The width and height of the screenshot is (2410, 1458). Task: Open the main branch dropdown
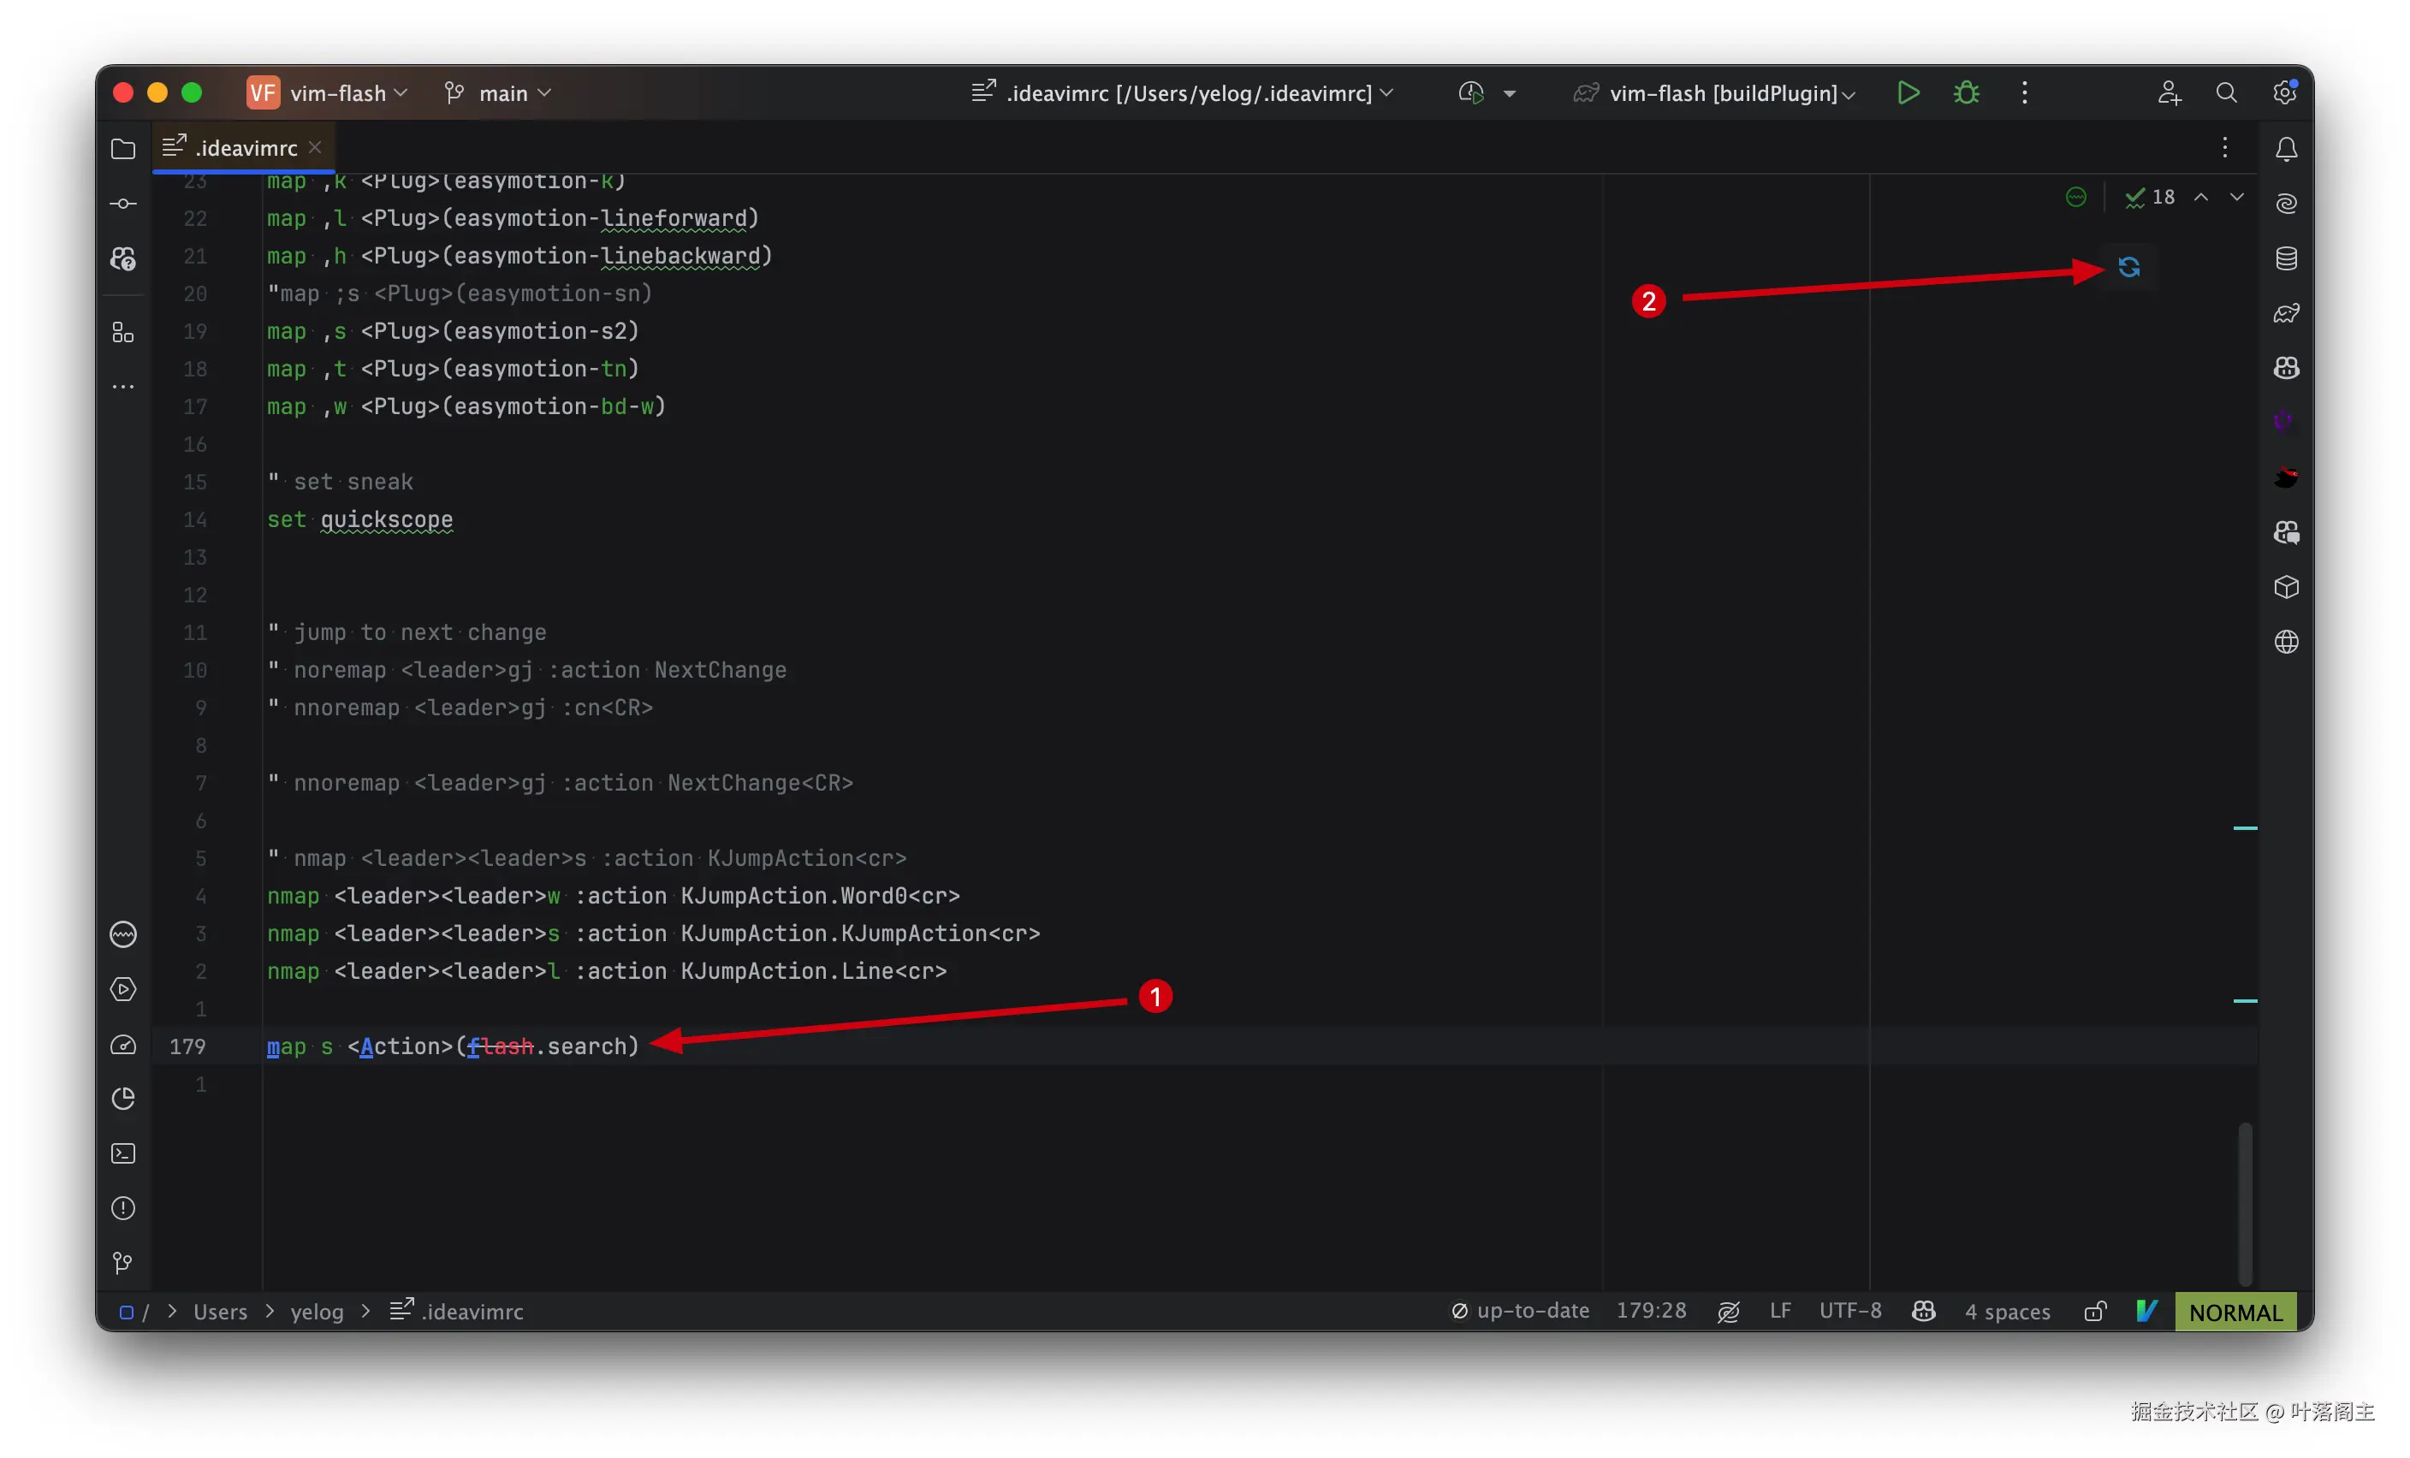click(x=502, y=93)
